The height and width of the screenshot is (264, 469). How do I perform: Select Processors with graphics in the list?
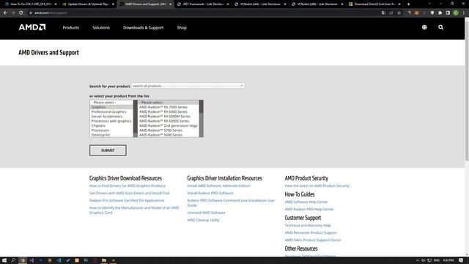point(111,121)
